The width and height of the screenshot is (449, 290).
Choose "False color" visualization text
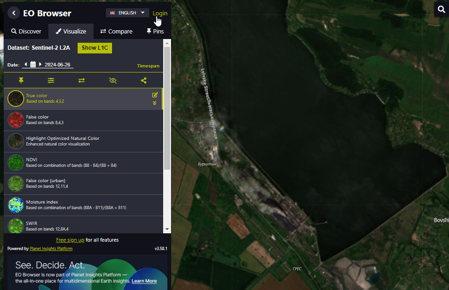point(37,117)
